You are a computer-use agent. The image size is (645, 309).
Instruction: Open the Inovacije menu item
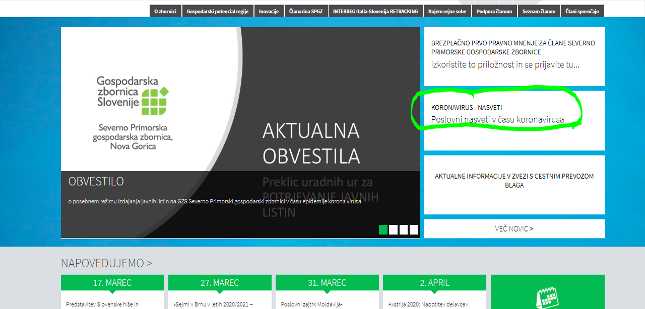click(269, 11)
